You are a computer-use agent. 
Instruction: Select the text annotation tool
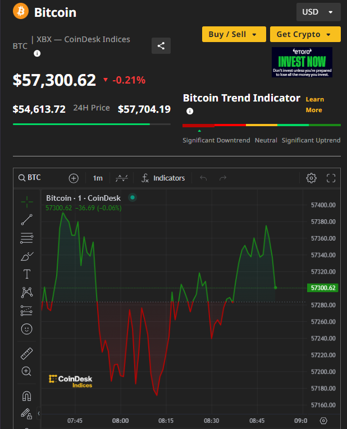coord(26,274)
